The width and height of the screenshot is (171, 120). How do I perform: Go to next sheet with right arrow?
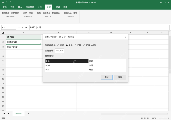(8, 113)
